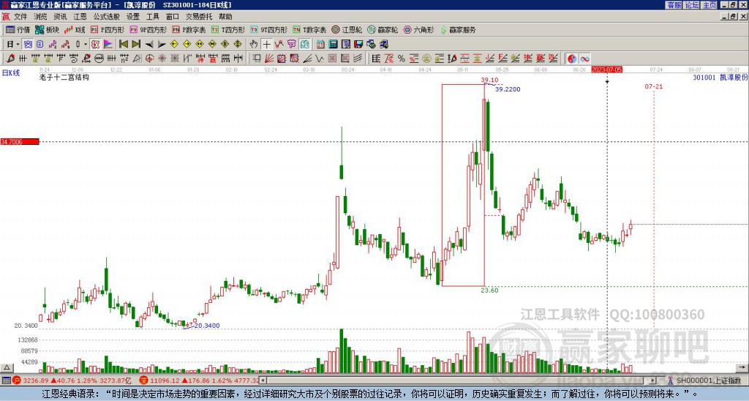Jump to first bar icon
Image resolution: width=749 pixels, height=401 pixels.
pos(123,45)
